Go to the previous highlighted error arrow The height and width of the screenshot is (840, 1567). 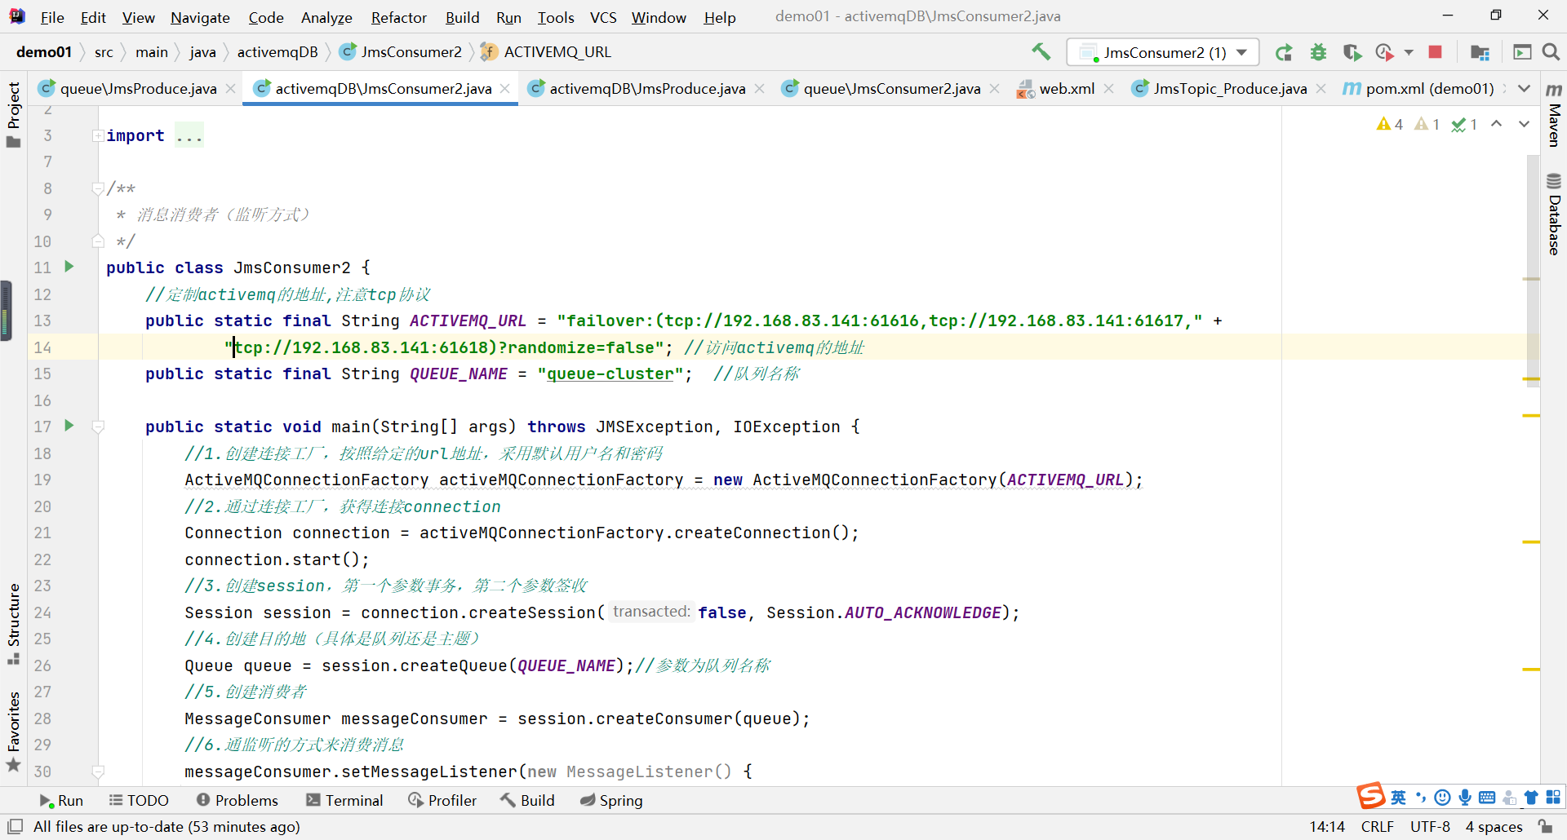click(1496, 124)
